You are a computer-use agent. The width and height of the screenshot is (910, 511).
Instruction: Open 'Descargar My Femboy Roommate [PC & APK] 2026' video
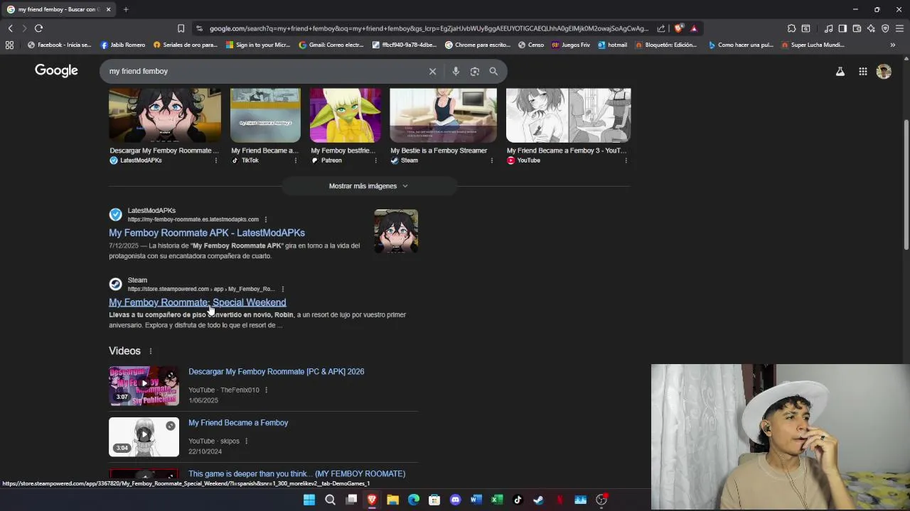tap(277, 372)
